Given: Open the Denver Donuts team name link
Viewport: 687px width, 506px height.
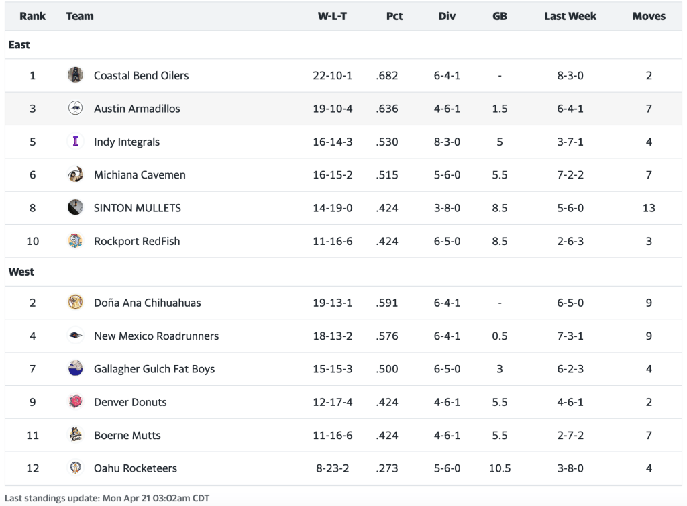Looking at the screenshot, I should 130,402.
